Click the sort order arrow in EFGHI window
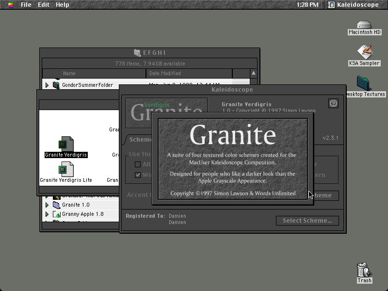 (x=253, y=73)
